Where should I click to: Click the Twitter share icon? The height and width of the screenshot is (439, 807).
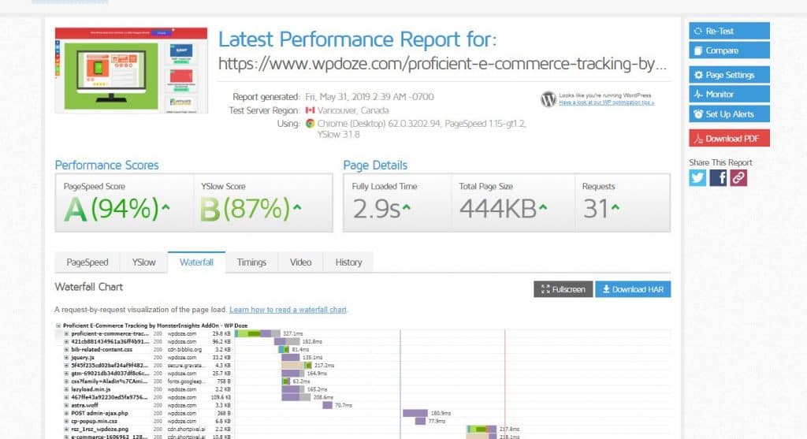(x=697, y=178)
